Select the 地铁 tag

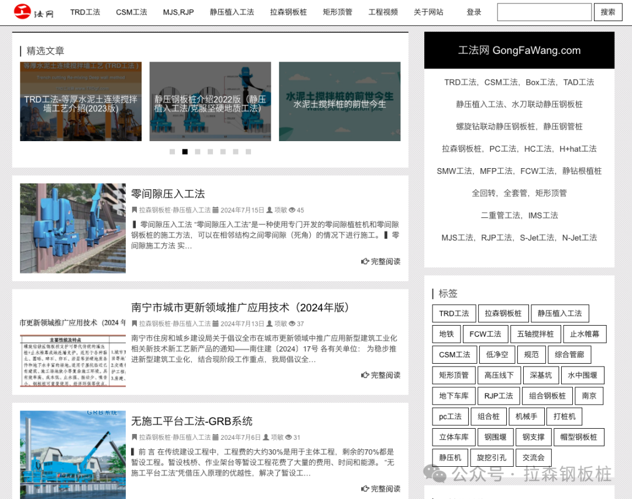click(x=446, y=334)
